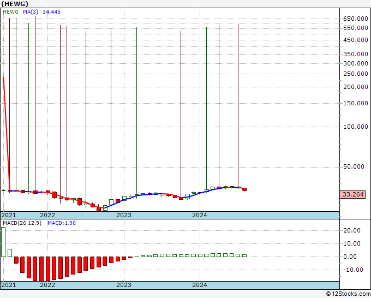This screenshot has height=298, width=371.
Task: Click the MA(3) indicator label
Action: tap(31, 12)
